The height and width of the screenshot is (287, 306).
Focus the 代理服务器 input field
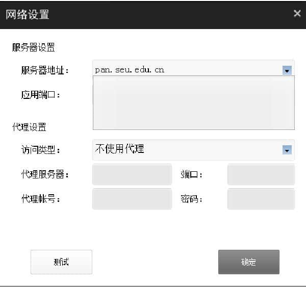coord(132,174)
